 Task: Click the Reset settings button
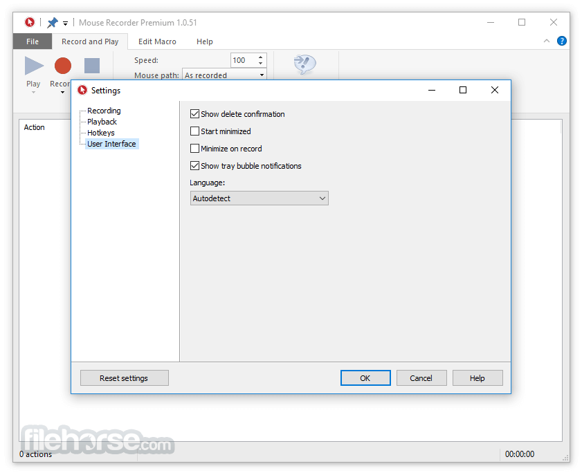[124, 378]
